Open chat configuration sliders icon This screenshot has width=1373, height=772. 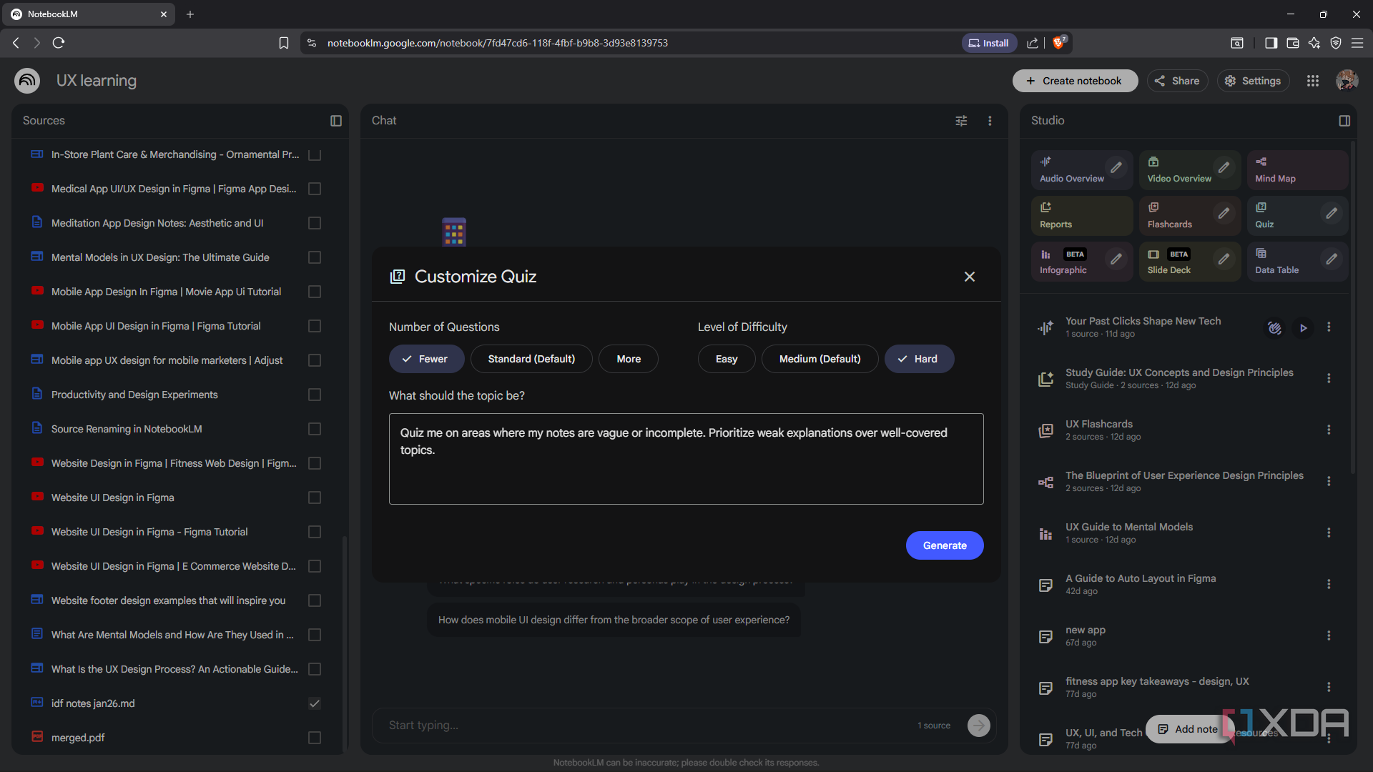click(x=961, y=121)
